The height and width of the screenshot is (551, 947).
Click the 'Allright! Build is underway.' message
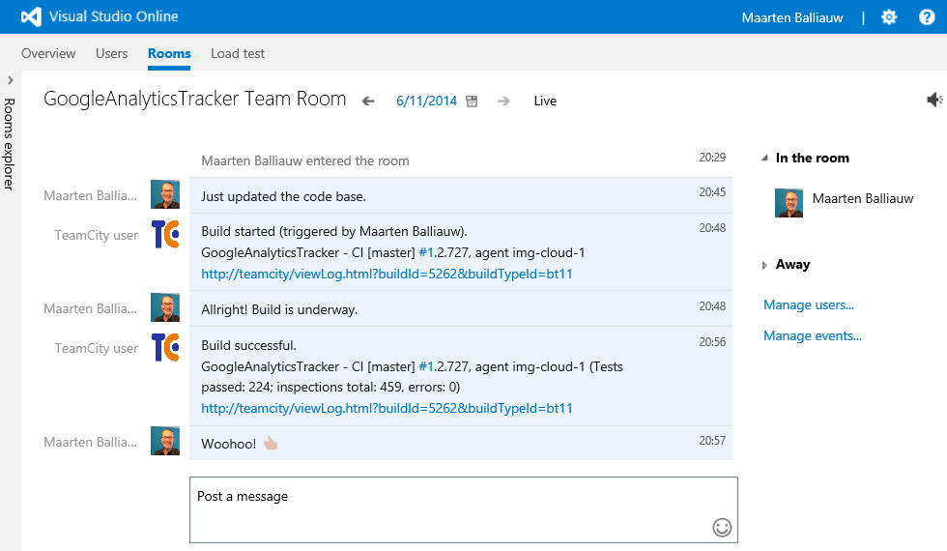(279, 309)
